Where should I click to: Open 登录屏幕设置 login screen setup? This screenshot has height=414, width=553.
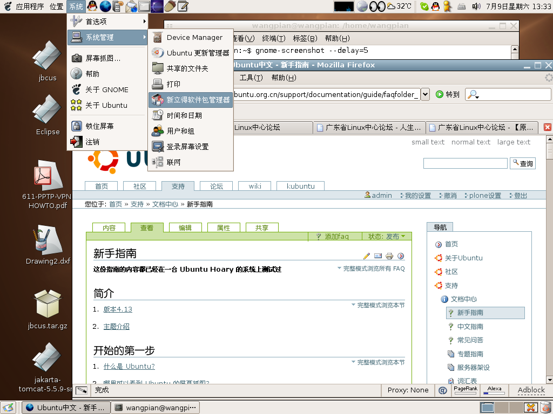point(191,147)
